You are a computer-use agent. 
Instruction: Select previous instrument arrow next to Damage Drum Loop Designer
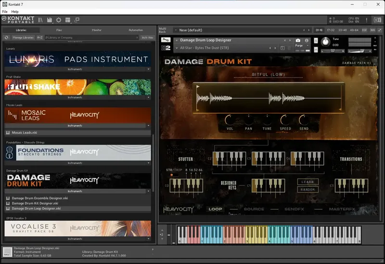tap(285, 40)
